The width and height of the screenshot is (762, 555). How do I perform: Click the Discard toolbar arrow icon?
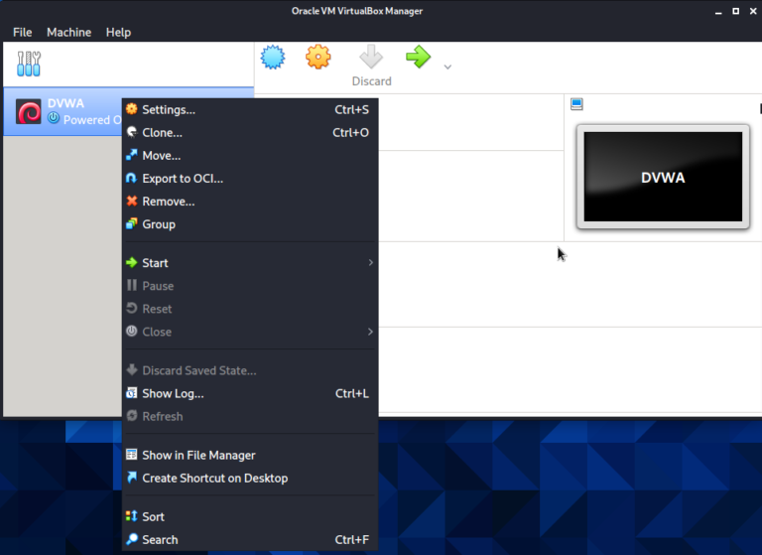(x=371, y=58)
